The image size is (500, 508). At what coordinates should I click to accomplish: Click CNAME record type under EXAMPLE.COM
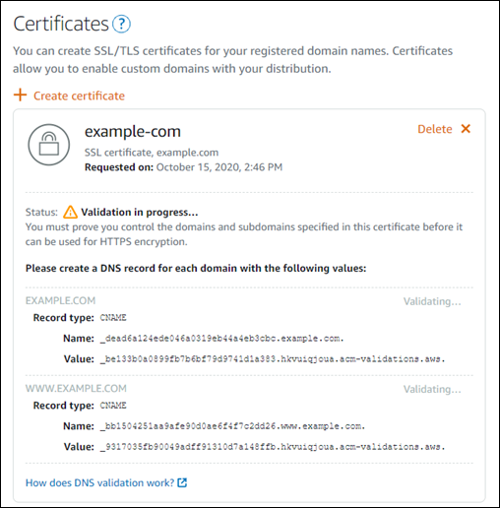click(x=113, y=318)
